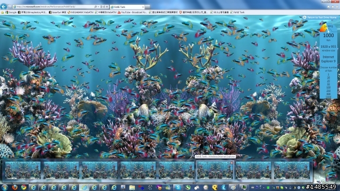This screenshot has height=191, width=340.
Task: Set fish count to 50
Action: pyautogui.click(x=328, y=84)
